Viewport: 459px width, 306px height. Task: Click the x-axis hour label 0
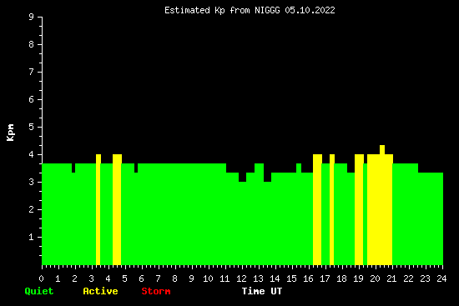pos(41,278)
